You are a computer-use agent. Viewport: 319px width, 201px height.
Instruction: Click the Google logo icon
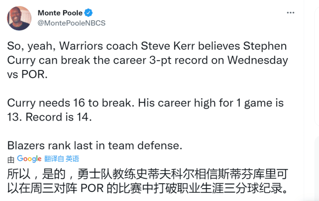tap(29, 159)
